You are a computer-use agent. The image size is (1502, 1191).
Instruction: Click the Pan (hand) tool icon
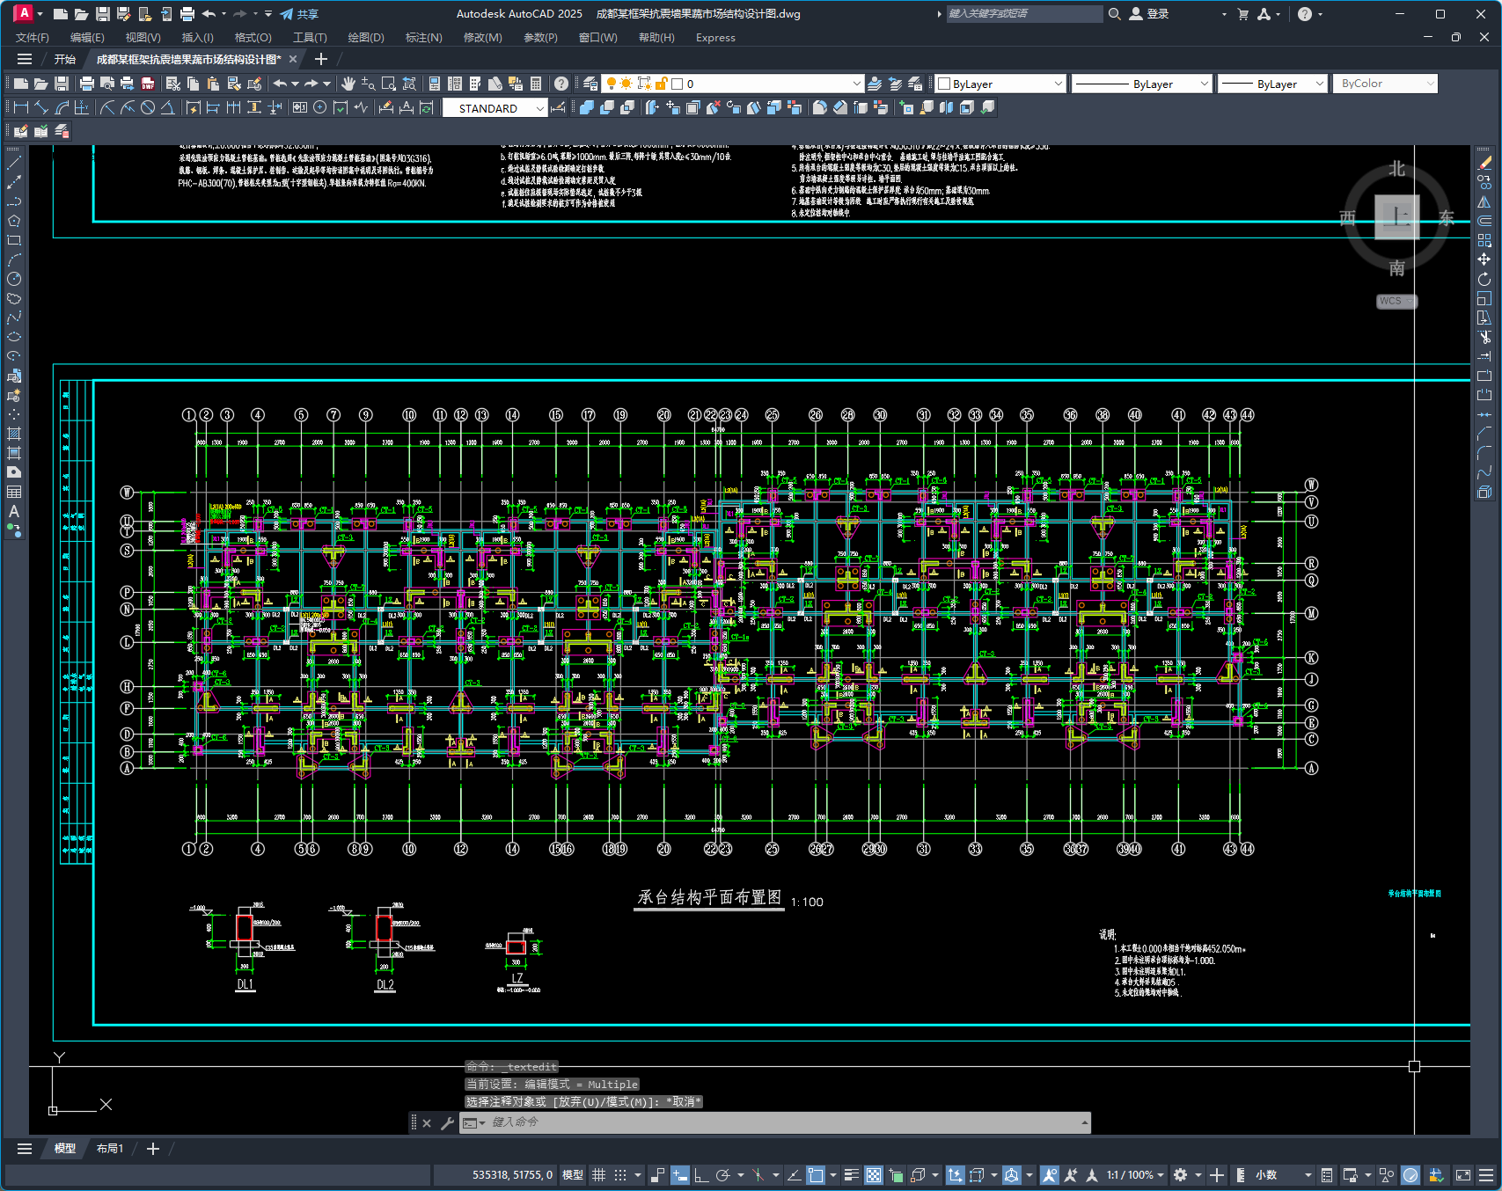[348, 84]
